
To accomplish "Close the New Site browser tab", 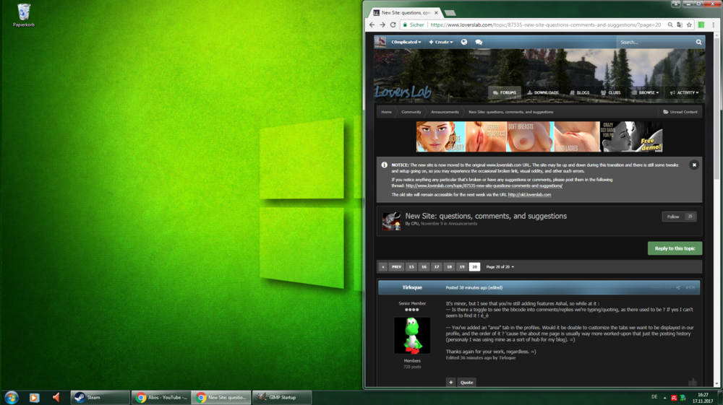I will pos(436,13).
